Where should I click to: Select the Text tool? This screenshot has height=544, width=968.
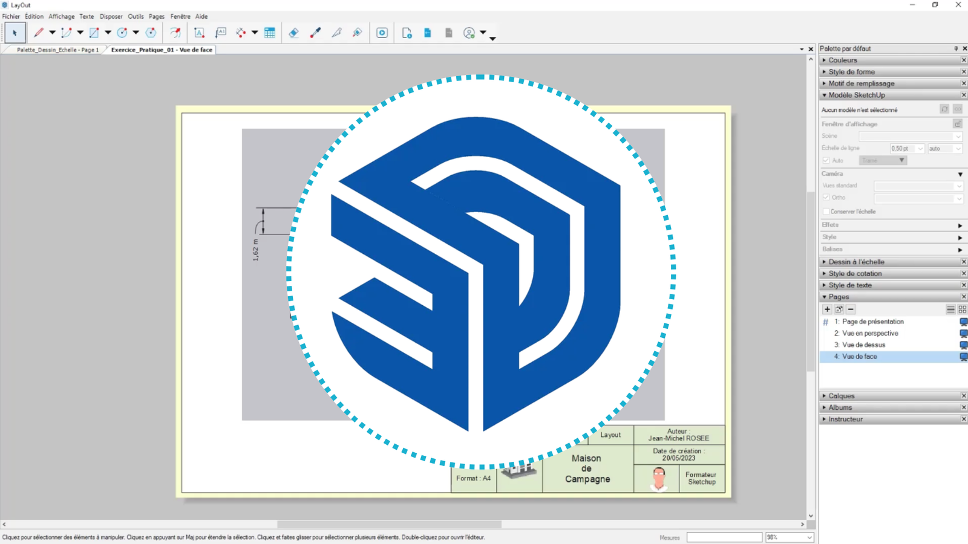(x=200, y=33)
